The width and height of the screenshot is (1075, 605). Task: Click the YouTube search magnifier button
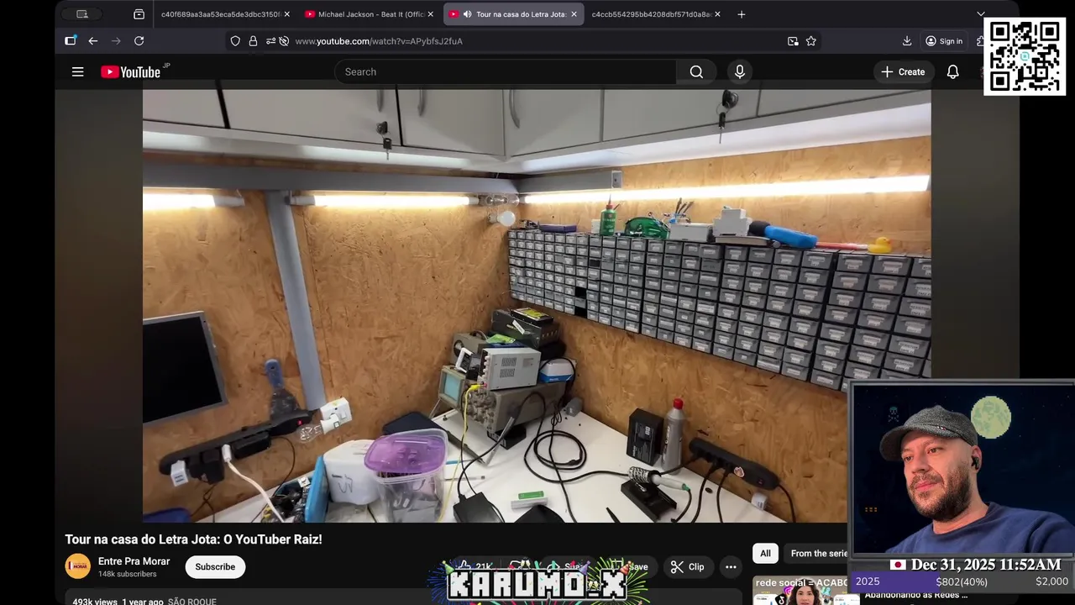pos(696,72)
